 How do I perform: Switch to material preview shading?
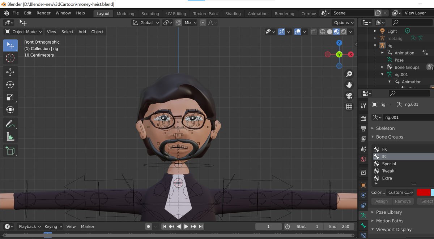pyautogui.click(x=337, y=32)
